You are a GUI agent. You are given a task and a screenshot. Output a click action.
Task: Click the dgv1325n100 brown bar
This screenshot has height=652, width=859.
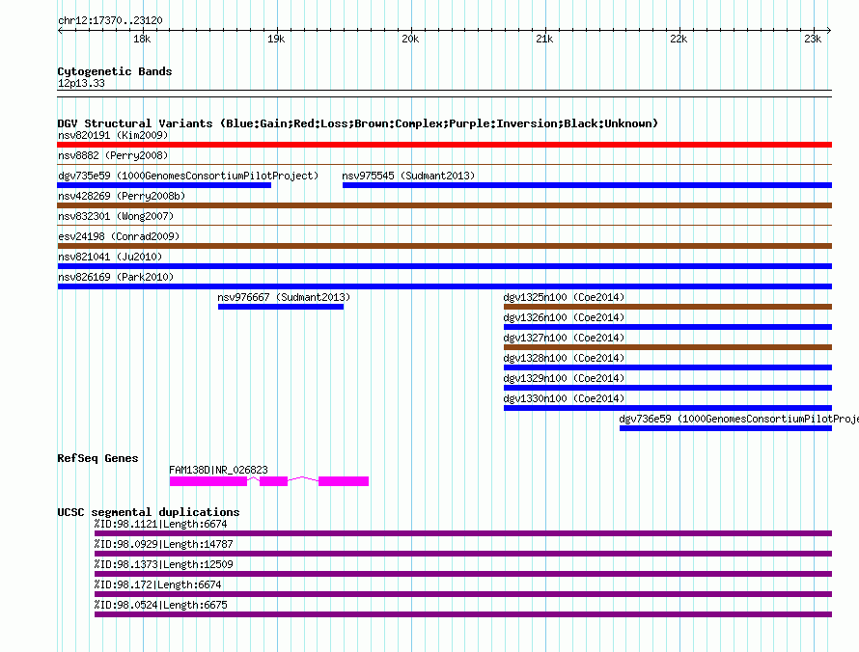[x=668, y=307]
